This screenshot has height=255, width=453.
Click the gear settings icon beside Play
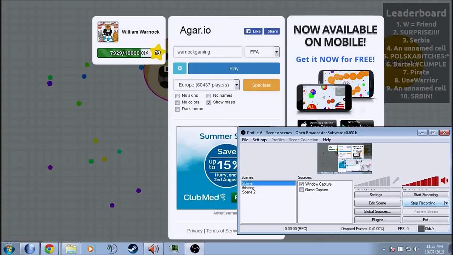[180, 68]
